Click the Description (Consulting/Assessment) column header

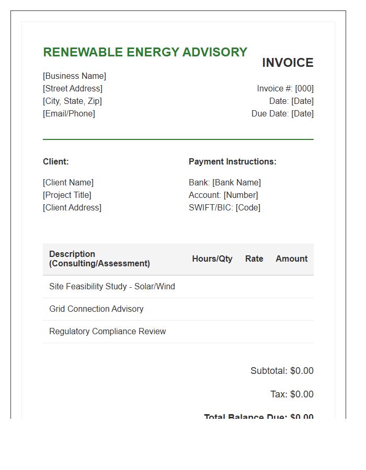coord(99,258)
